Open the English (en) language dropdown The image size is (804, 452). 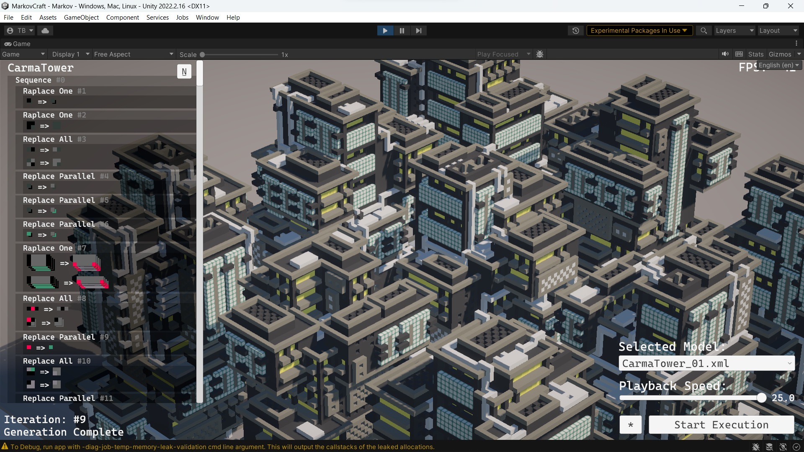coord(779,65)
